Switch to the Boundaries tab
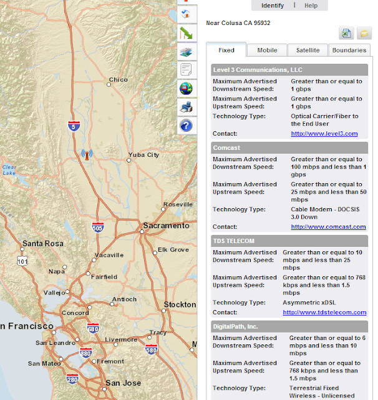Viewport: 378px width, 400px height. [x=349, y=50]
